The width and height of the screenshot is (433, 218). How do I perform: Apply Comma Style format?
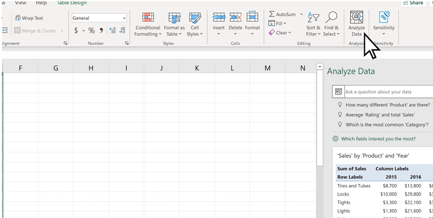click(x=101, y=31)
